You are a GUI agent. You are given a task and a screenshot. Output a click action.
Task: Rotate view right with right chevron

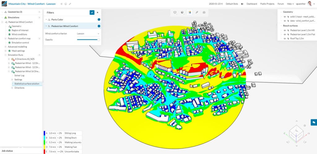309,133
